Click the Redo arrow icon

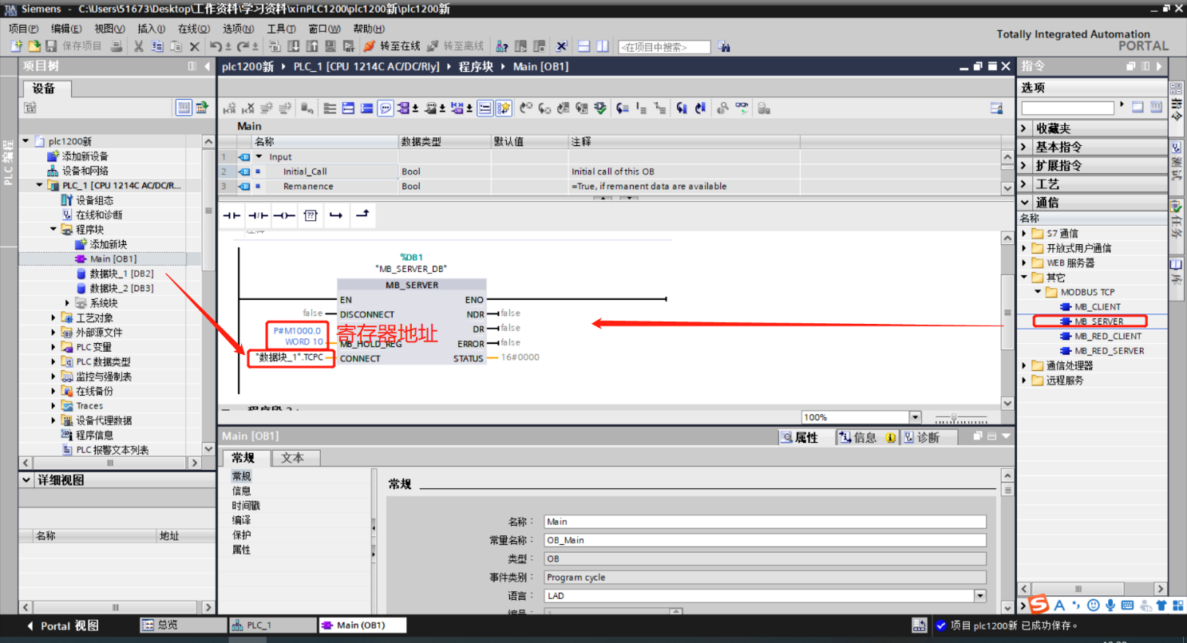[243, 46]
